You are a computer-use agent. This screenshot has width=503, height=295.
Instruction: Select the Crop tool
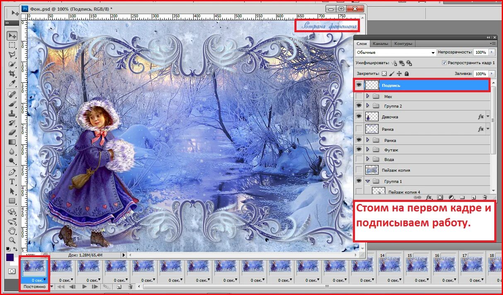[12, 74]
